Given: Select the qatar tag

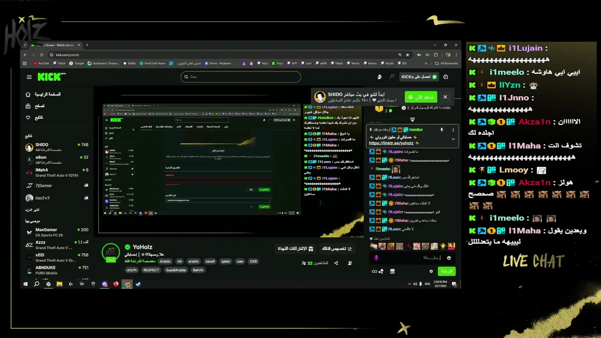Looking at the screenshot, I should pos(226,261).
